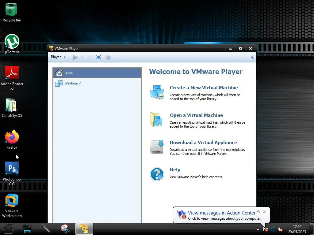314x235 pixels.
Task: Open the Player dropdown menu
Action: point(58,57)
